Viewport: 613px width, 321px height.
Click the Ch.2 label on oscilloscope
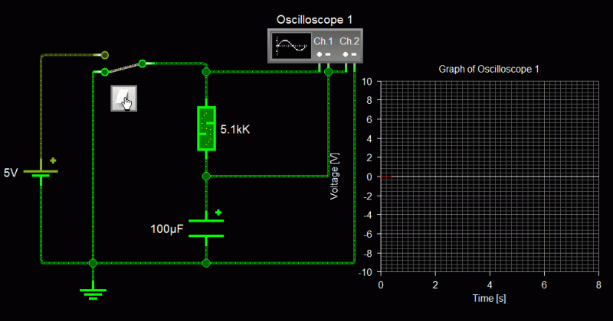349,41
